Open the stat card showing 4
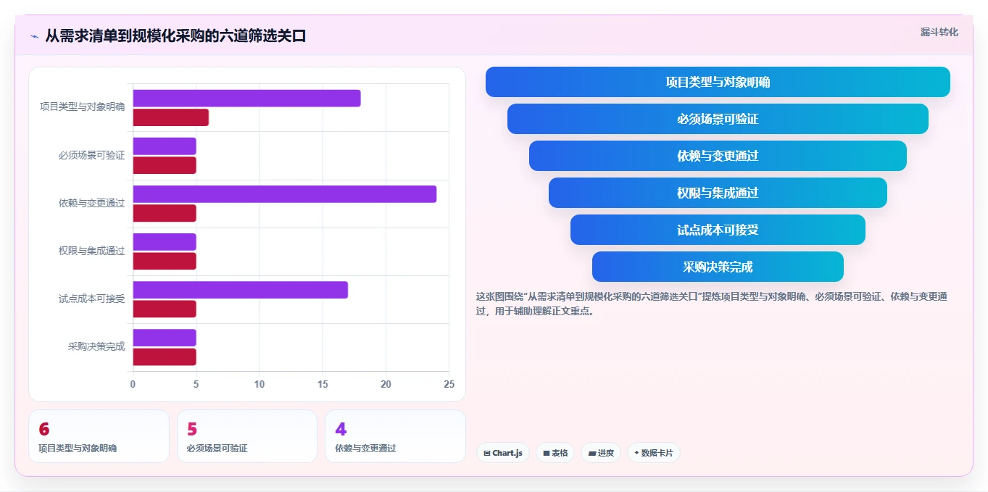 (396, 436)
